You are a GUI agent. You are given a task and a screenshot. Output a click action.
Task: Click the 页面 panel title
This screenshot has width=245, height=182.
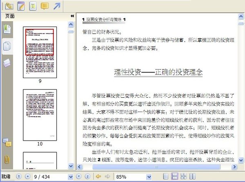pyautogui.click(x=10, y=16)
